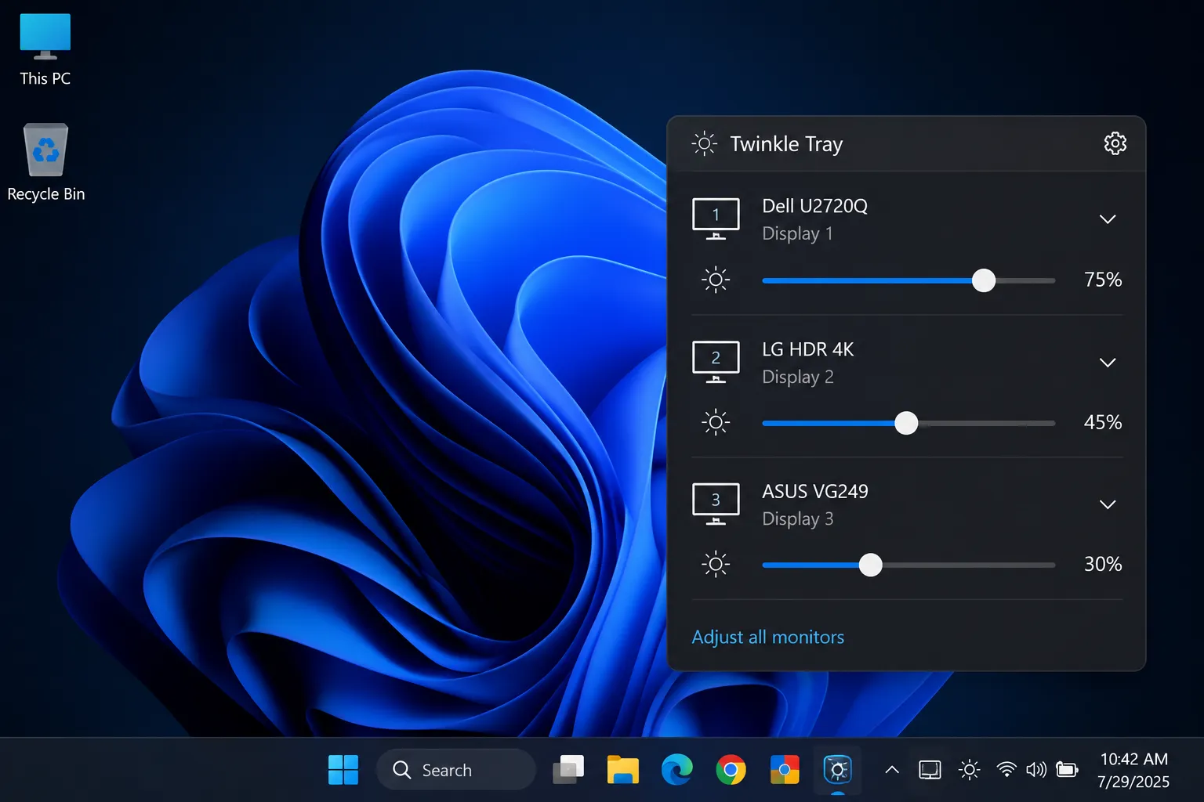The width and height of the screenshot is (1204, 802).
Task: Click the Adjust all monitors link
Action: point(767,638)
